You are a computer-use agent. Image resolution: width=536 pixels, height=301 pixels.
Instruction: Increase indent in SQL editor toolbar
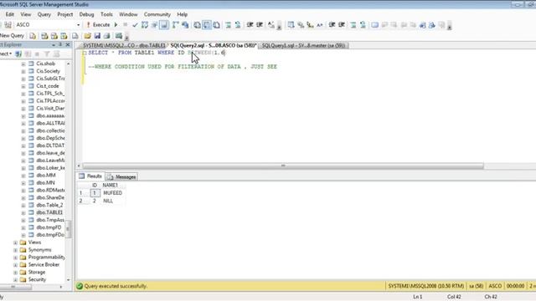pyautogui.click(x=260, y=24)
